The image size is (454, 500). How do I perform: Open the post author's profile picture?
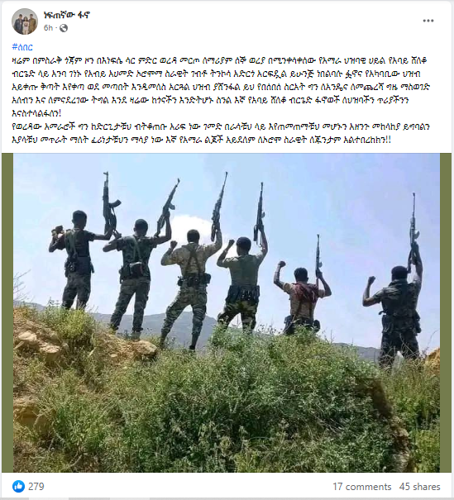[x=25, y=21]
